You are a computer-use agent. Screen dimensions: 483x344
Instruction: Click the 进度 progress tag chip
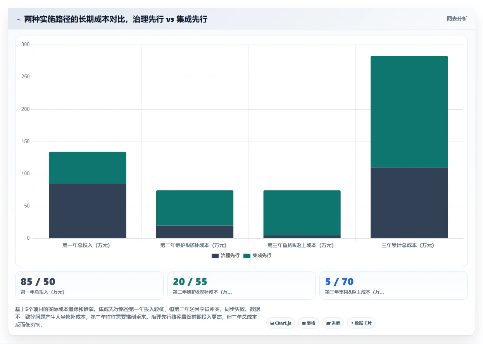pyautogui.click(x=333, y=323)
